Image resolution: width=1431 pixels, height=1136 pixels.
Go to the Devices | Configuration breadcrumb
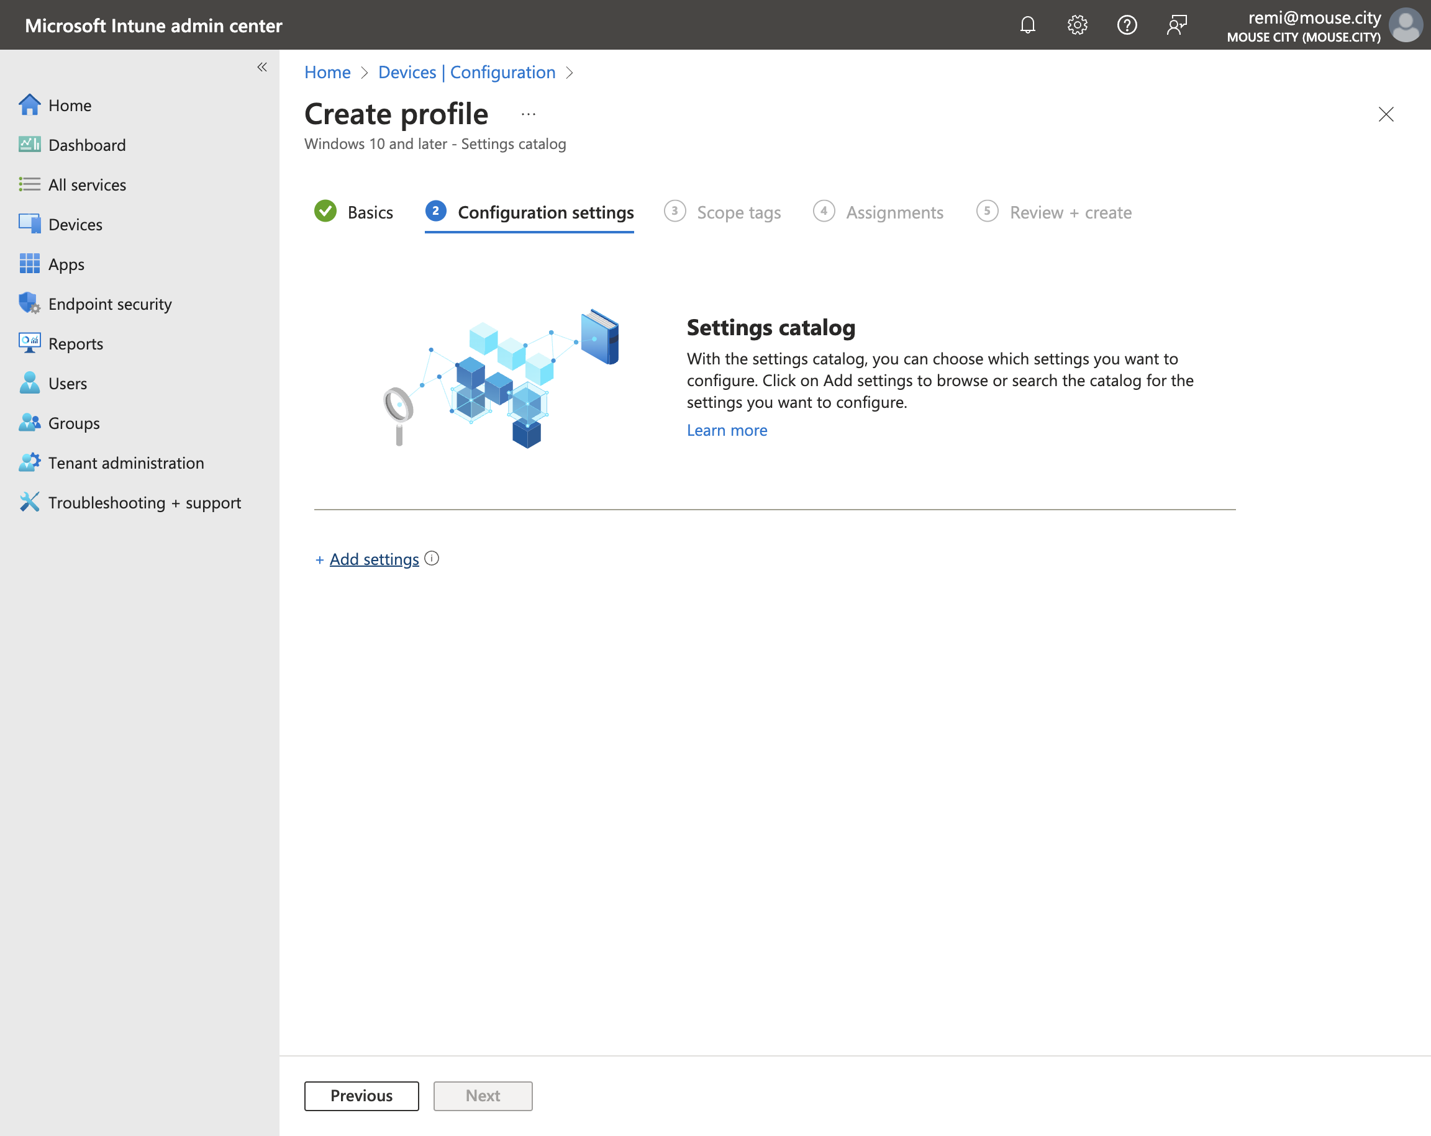click(x=466, y=73)
